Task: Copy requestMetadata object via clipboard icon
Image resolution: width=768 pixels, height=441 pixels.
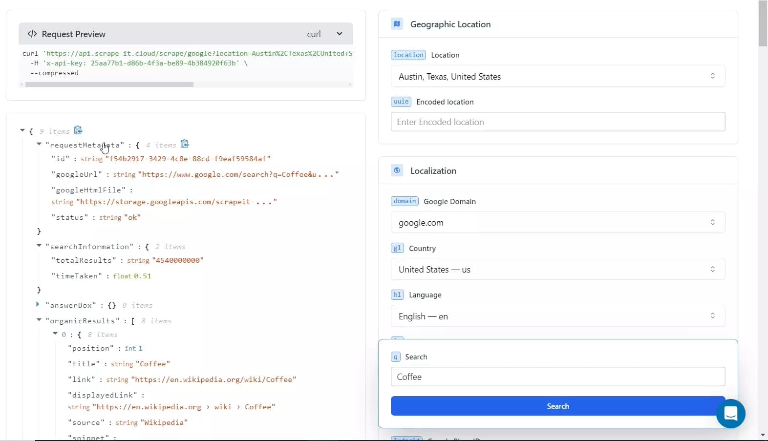Action: (185, 144)
